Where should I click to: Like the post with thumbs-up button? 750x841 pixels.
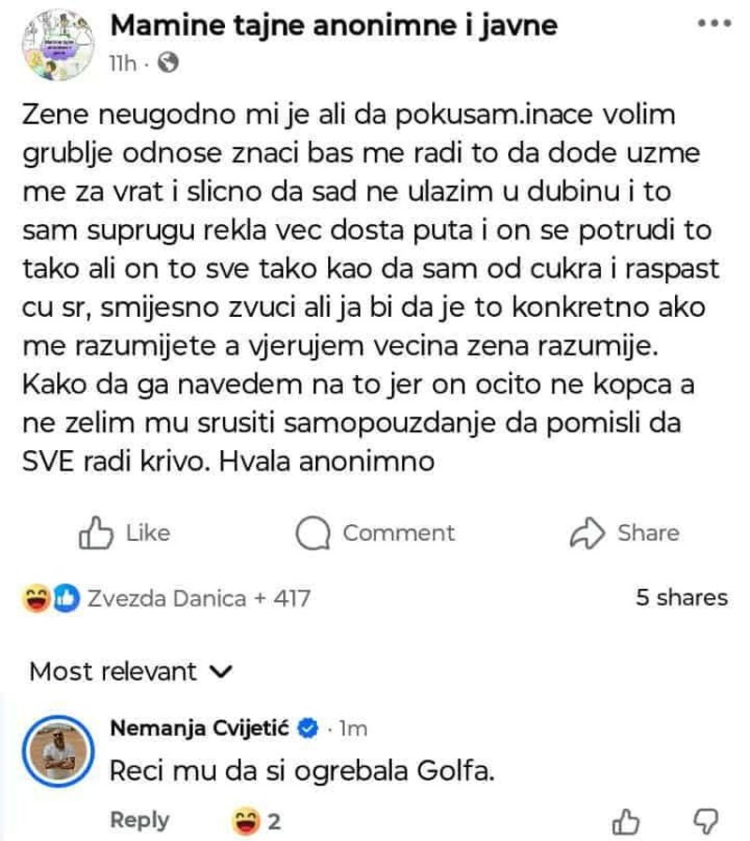126,533
